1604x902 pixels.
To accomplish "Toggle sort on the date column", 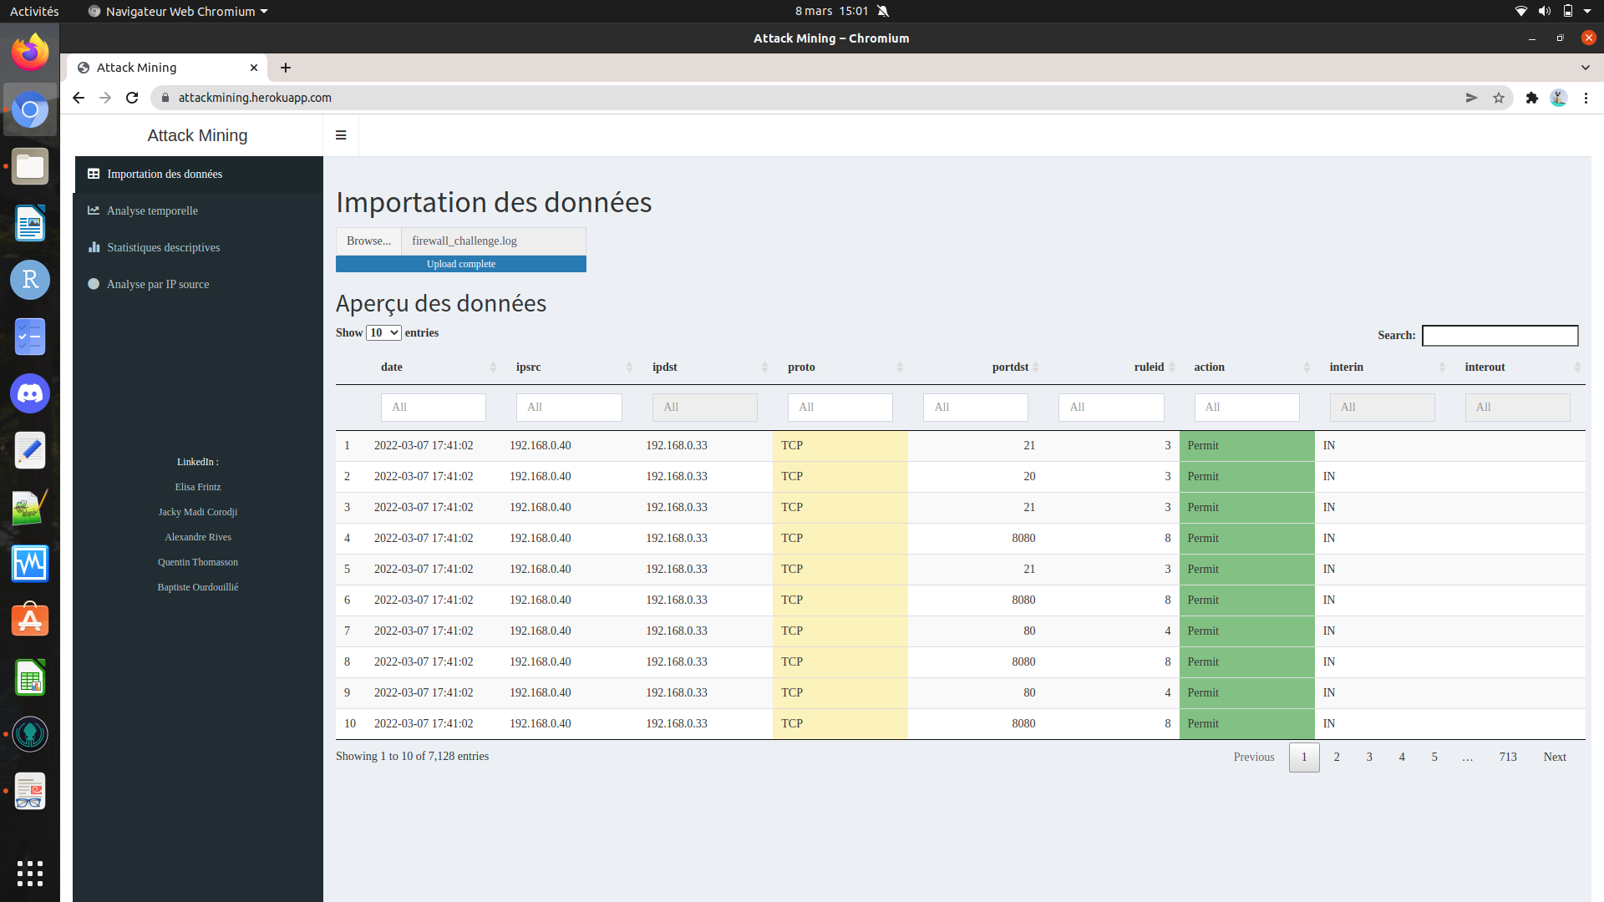I will pyautogui.click(x=391, y=367).
